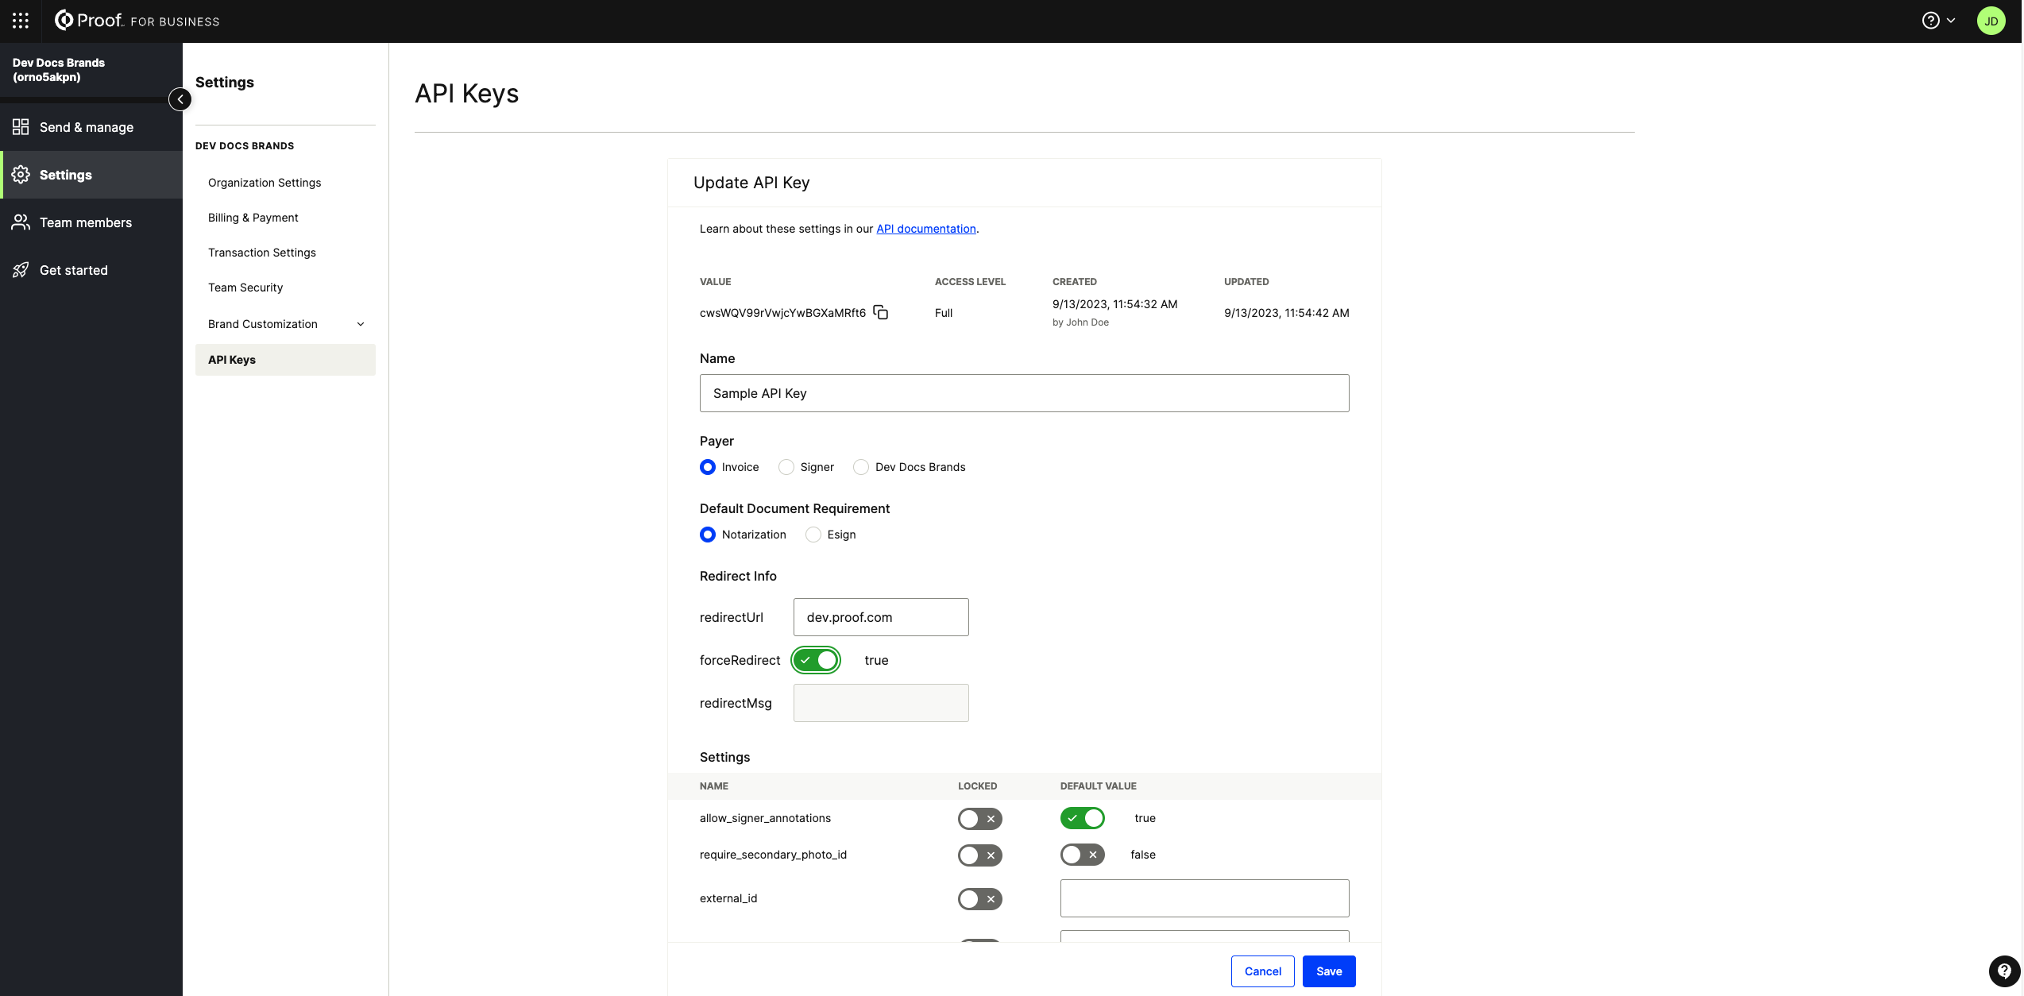Select the API Keys settings item
The height and width of the screenshot is (996, 2024).
(x=285, y=360)
